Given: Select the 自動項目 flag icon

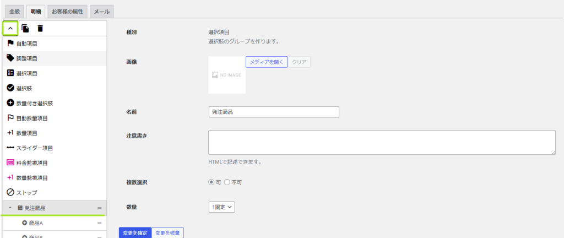Looking at the screenshot, I should click(x=10, y=43).
